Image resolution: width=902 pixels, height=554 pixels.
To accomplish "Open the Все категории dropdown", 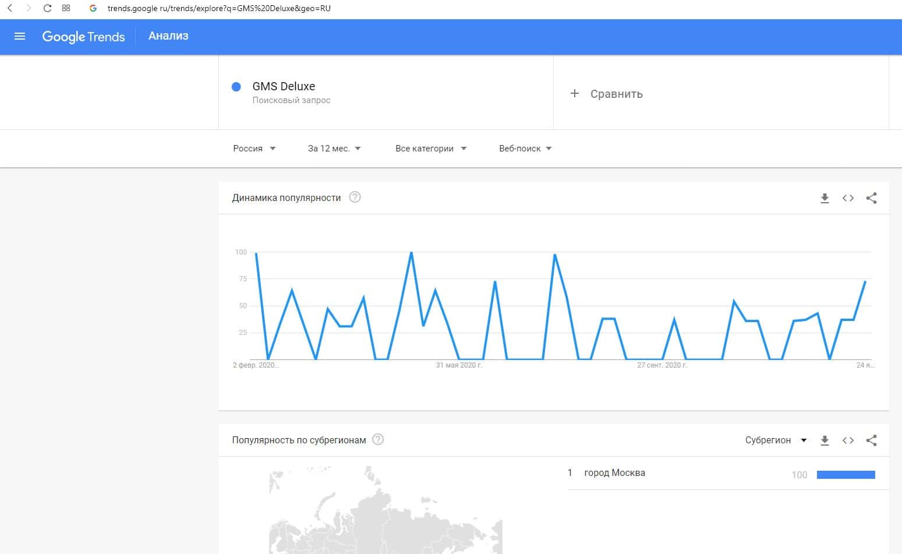I will pyautogui.click(x=431, y=149).
